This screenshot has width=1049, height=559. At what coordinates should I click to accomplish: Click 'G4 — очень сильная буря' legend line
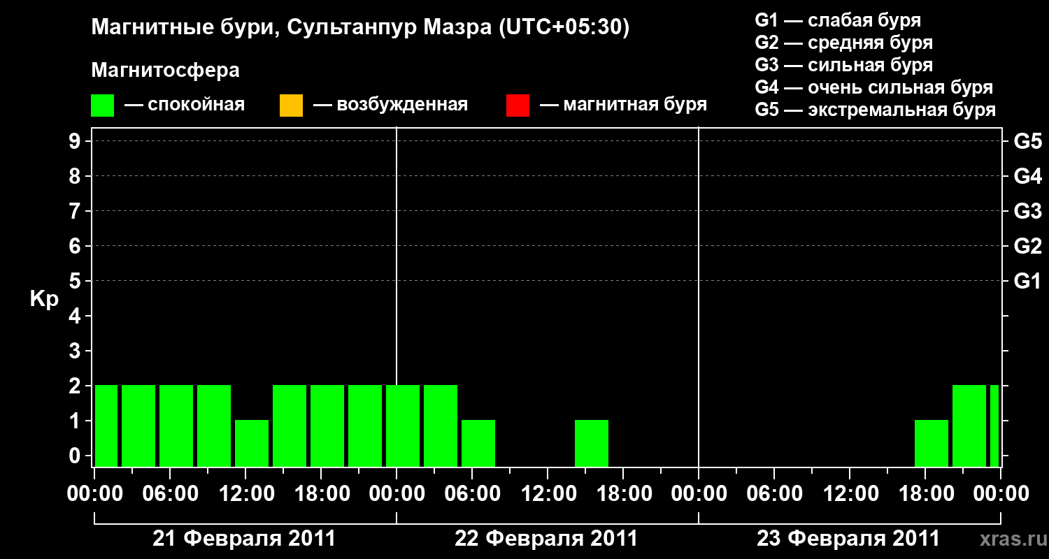click(874, 87)
